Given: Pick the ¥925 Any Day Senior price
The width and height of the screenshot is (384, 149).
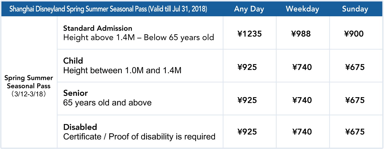Looking at the screenshot, I should (247, 100).
